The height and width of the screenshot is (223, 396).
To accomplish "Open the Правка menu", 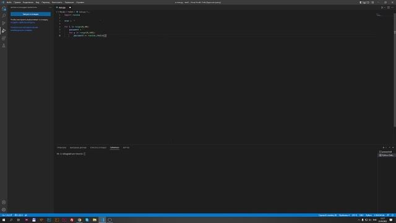I will 17,2.
